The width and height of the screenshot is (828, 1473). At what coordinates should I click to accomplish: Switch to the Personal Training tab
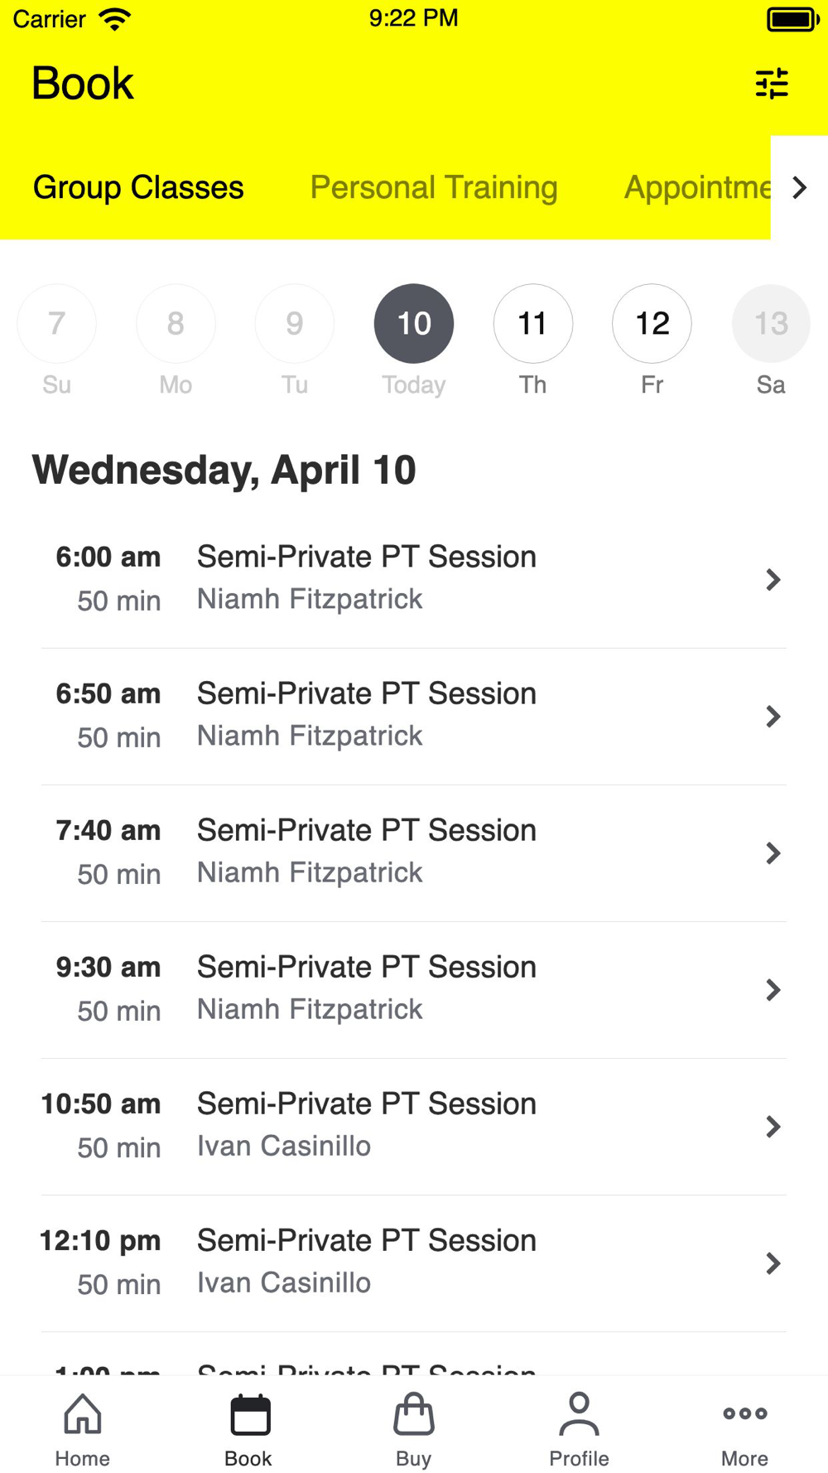[434, 188]
